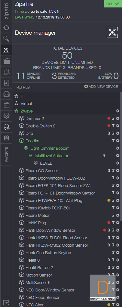Click ADD NEW DEVICE

point(101,87)
